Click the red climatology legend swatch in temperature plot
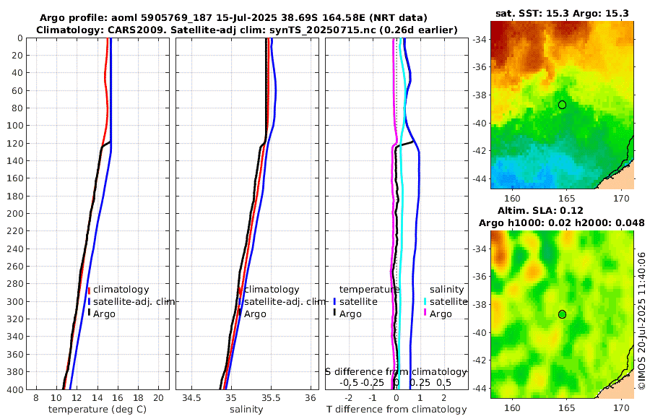Screen dimensions: 650x419 click(89, 290)
